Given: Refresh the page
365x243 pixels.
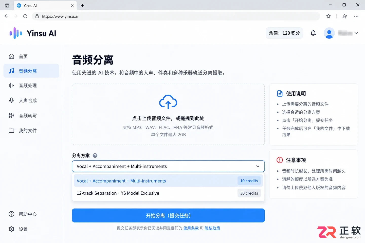Looking at the screenshot, I should coord(25,16).
